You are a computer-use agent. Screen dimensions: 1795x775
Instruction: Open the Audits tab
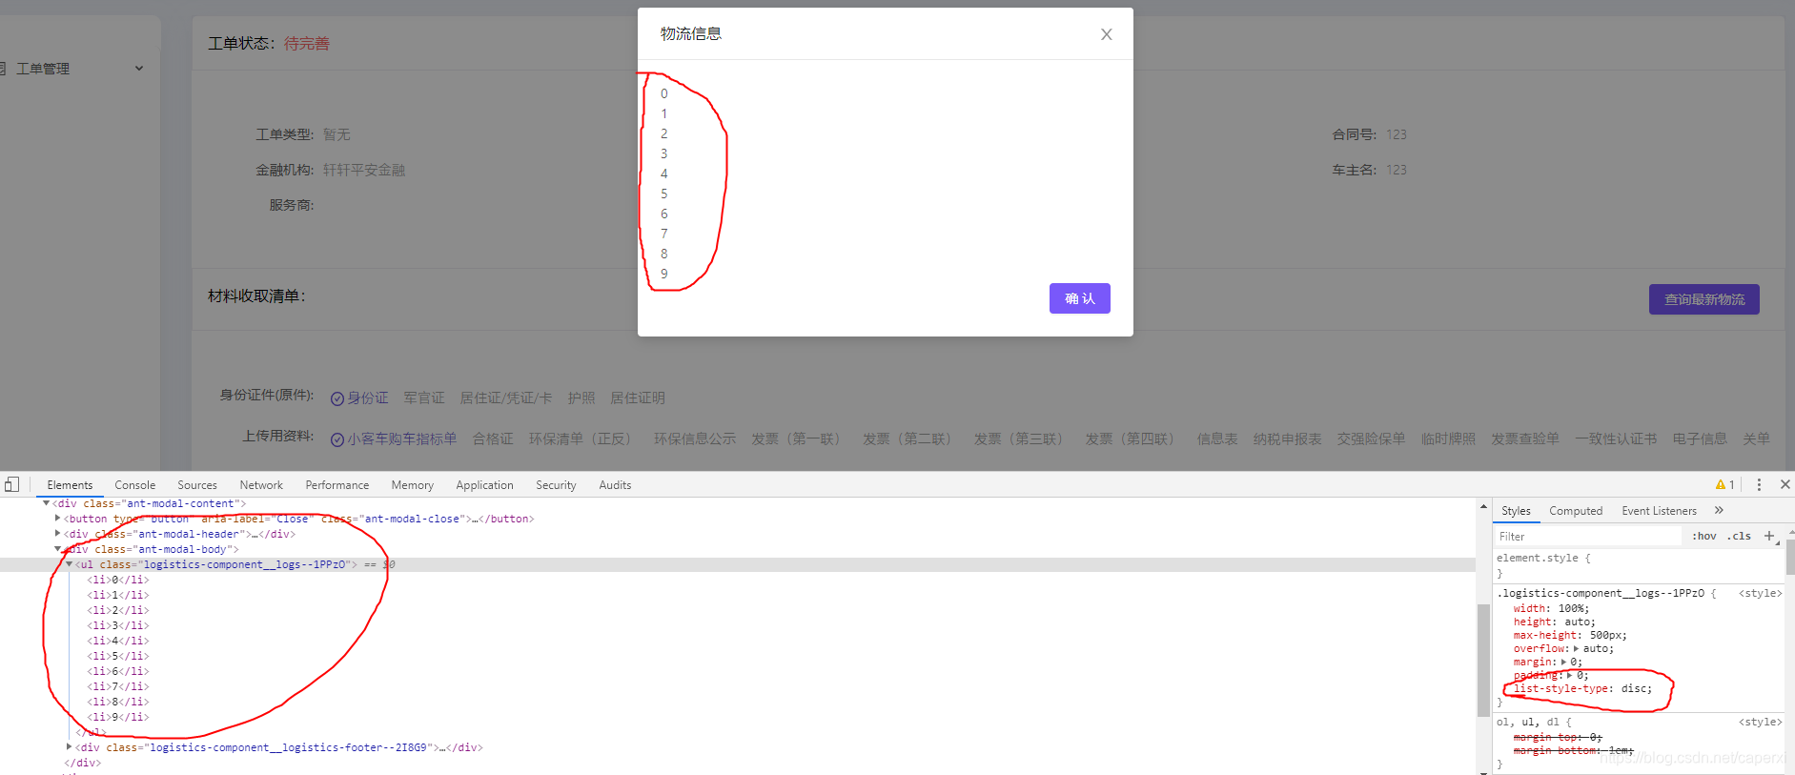tap(615, 485)
